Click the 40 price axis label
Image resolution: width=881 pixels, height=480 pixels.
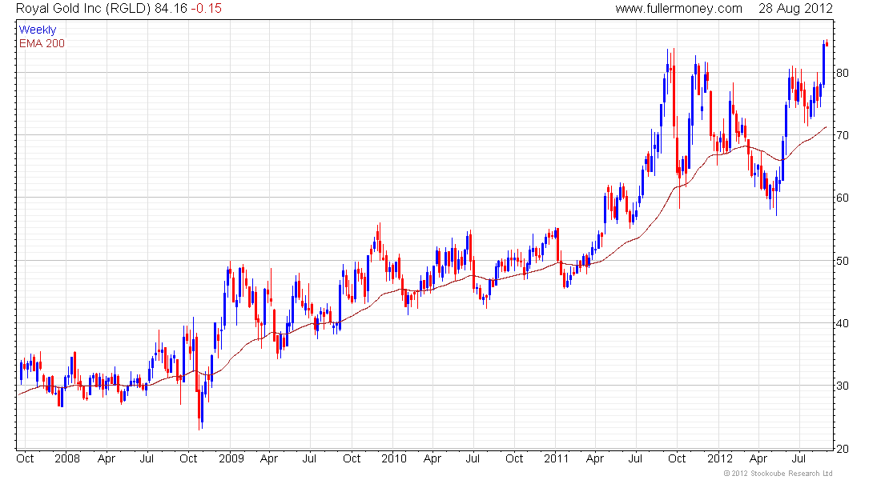843,323
